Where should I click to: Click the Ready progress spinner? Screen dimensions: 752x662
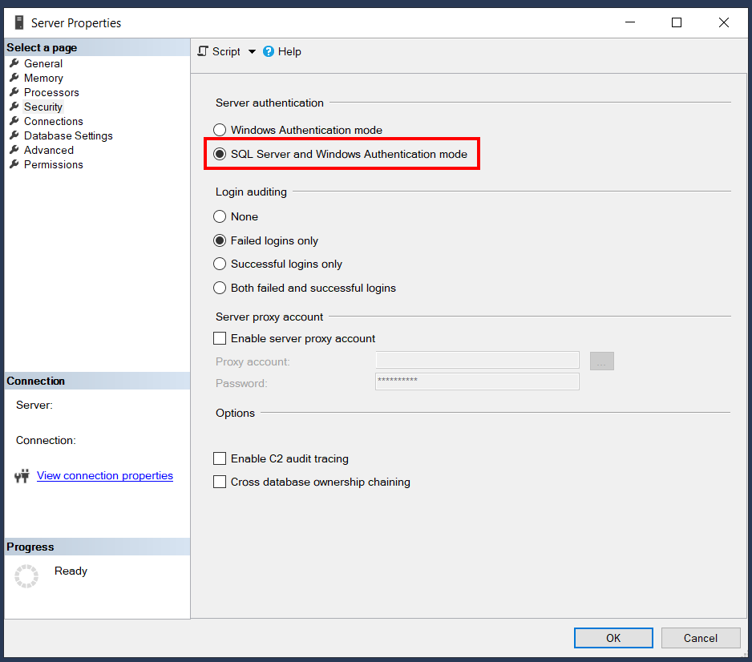(26, 575)
